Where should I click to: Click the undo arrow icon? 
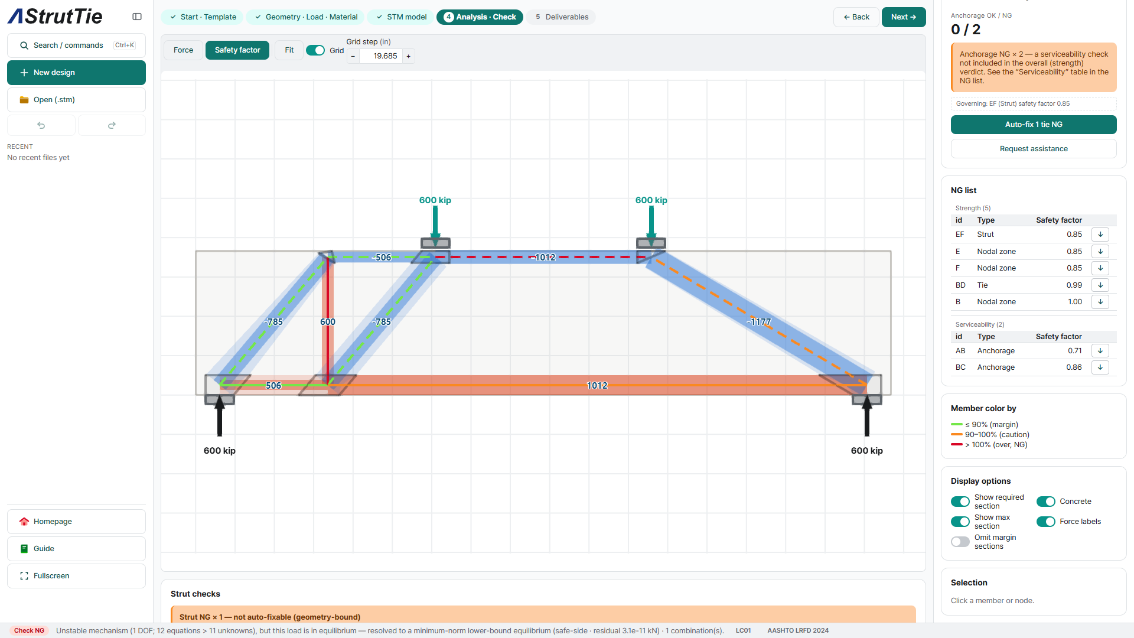click(41, 125)
